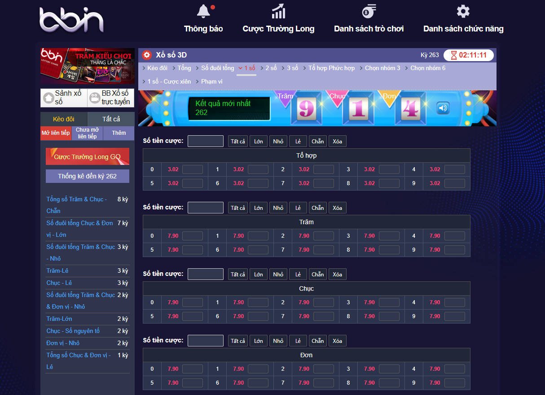Open the Thông báo bell icon
This screenshot has height=395, width=545.
203,12
